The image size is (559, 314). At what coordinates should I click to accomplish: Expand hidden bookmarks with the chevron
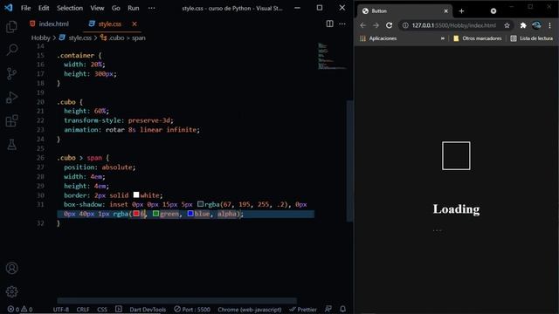[443, 38]
